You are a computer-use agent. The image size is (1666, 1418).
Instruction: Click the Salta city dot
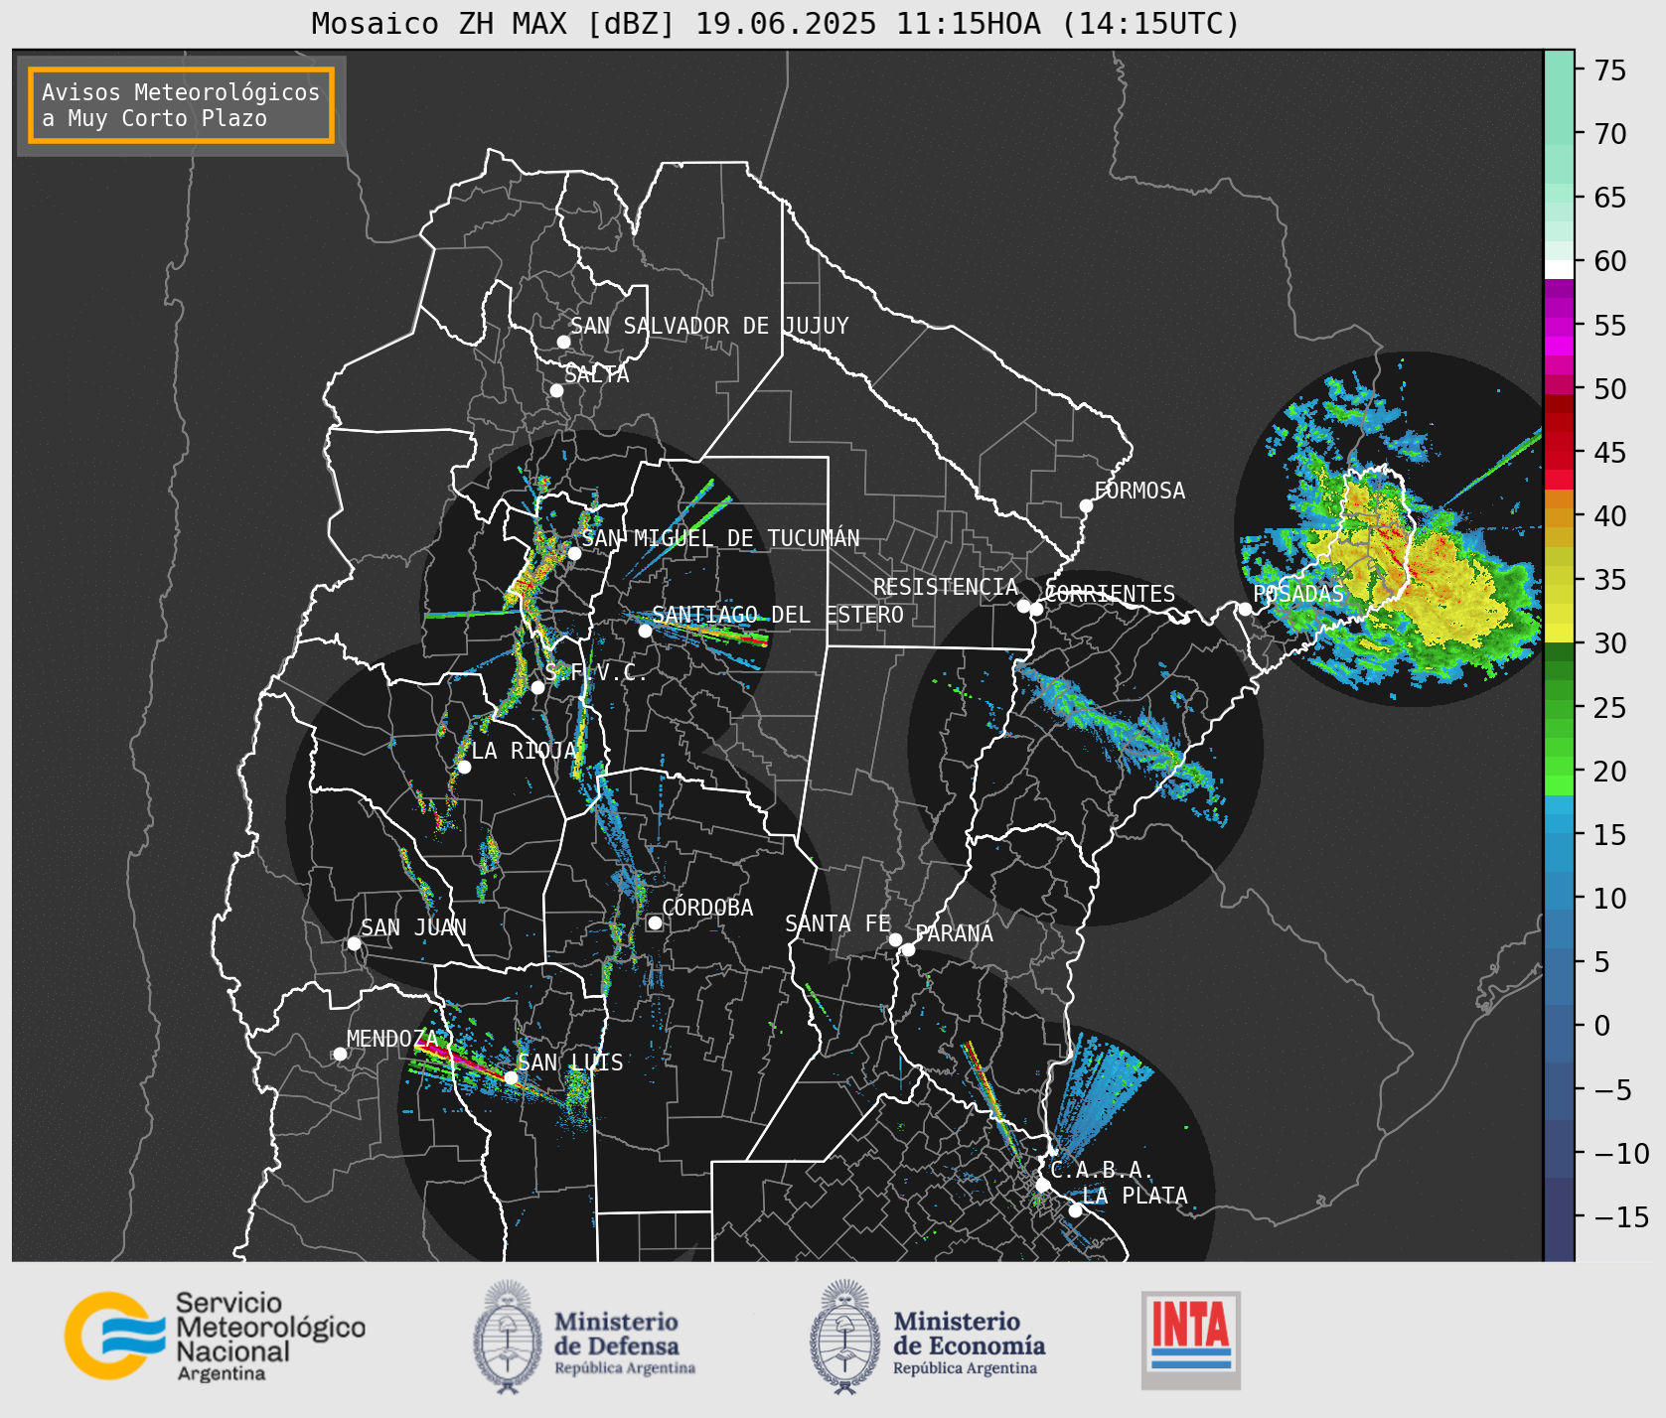point(556,390)
